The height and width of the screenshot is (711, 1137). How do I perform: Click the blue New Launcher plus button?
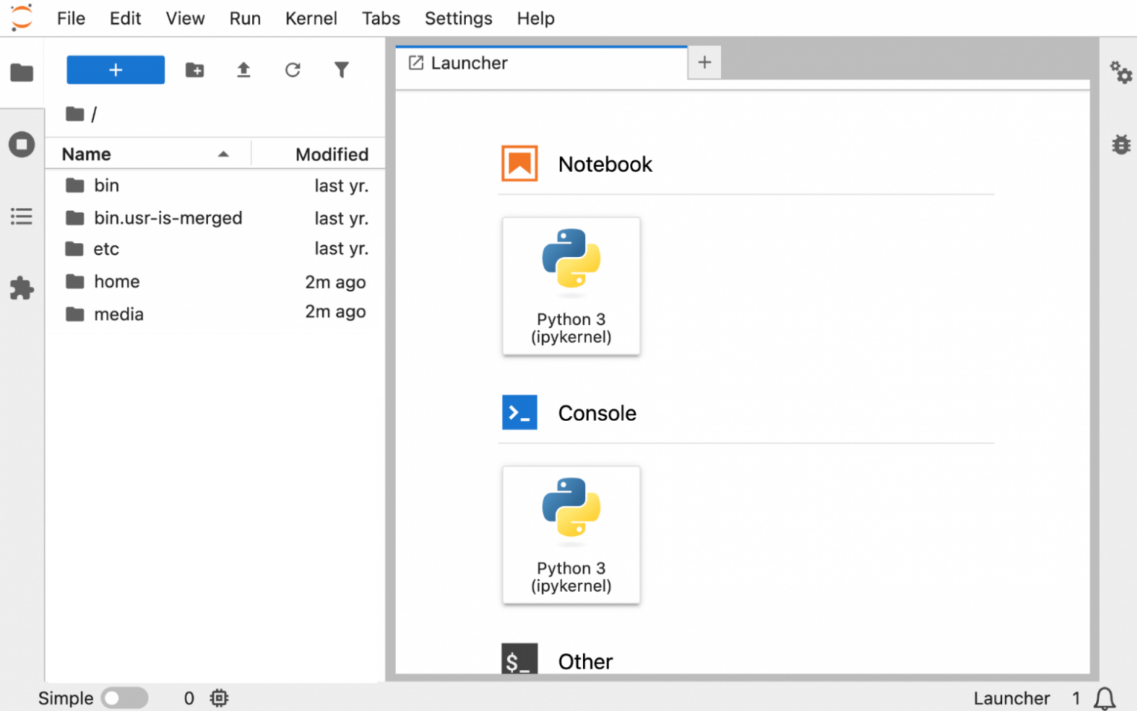tap(116, 70)
